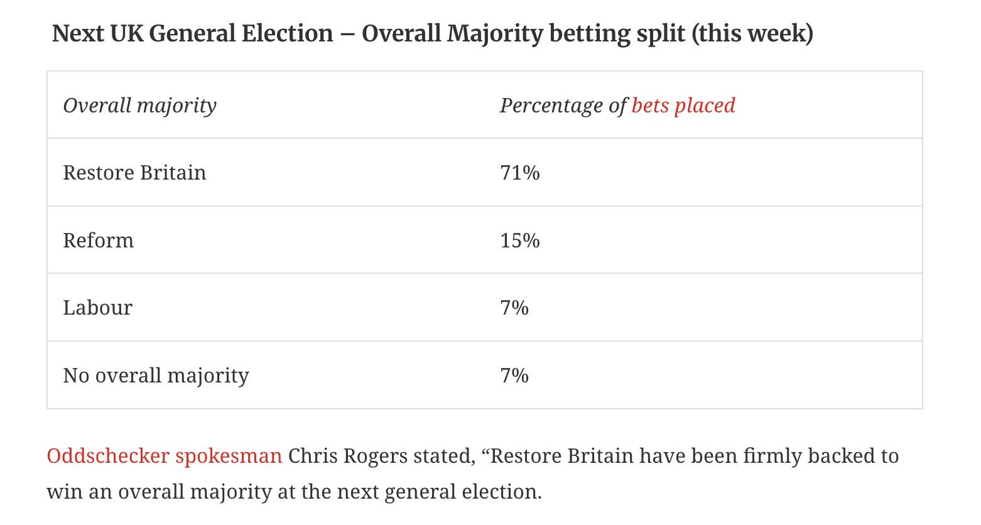Image resolution: width=981 pixels, height=525 pixels.
Task: Click the name "Chris Rogers" in the paragraph
Action: (x=348, y=456)
